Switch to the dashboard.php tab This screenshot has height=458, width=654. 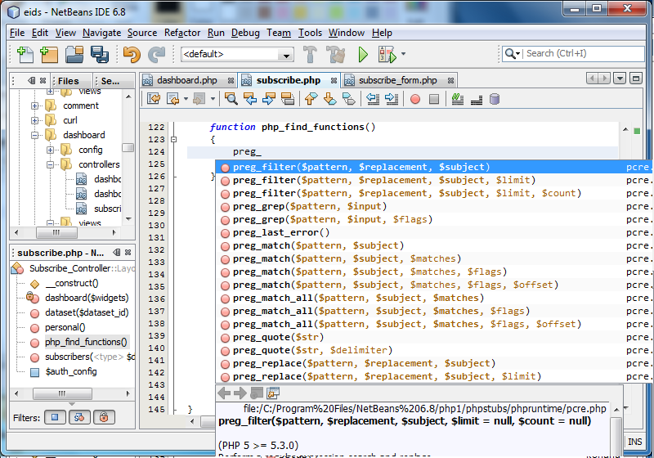point(187,80)
